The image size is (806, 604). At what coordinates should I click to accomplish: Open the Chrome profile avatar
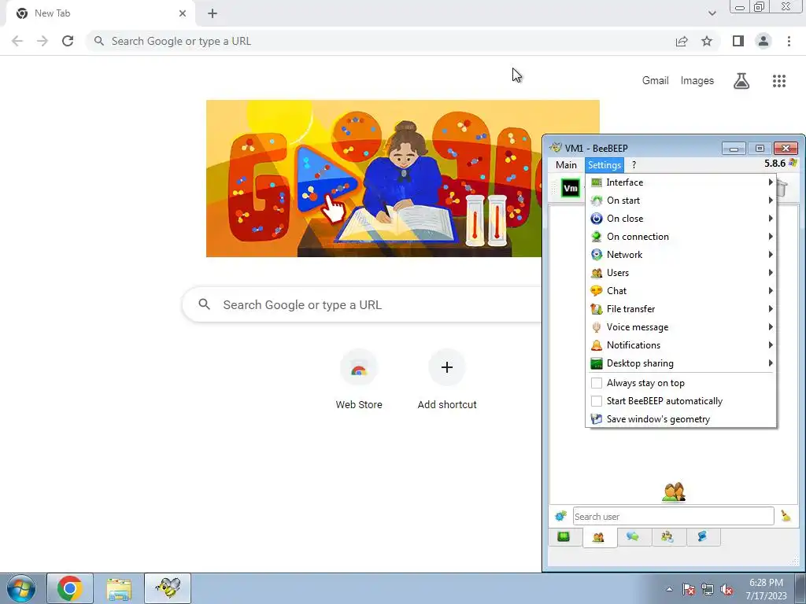tap(763, 41)
